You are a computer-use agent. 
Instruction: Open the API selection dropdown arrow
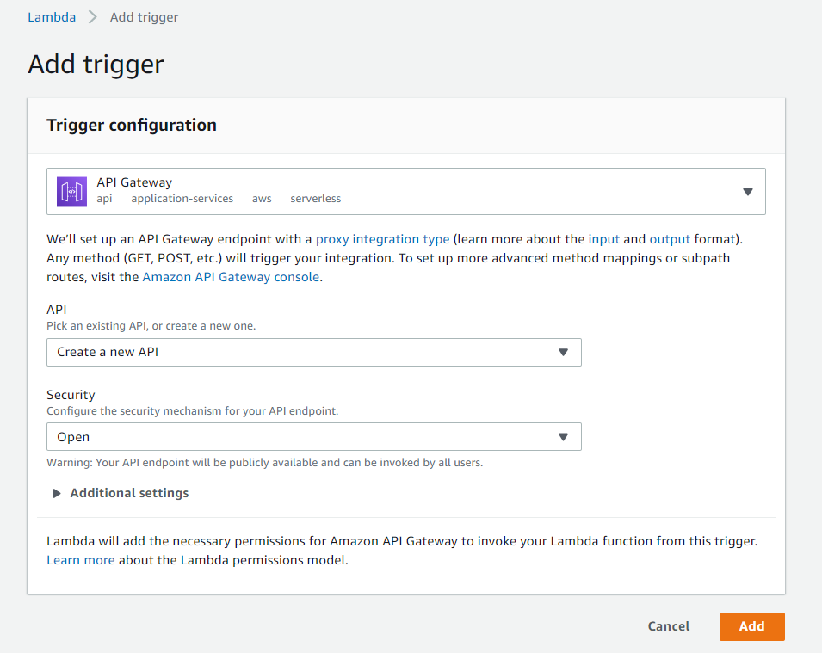pyautogui.click(x=564, y=352)
